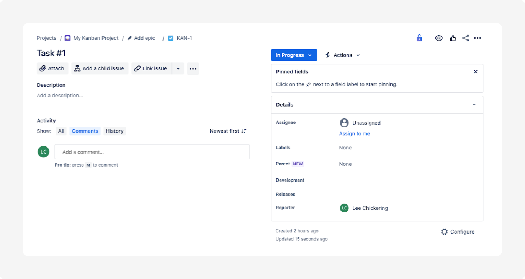This screenshot has height=279, width=525.
Task: Collapse the Details panel
Action: click(x=474, y=104)
